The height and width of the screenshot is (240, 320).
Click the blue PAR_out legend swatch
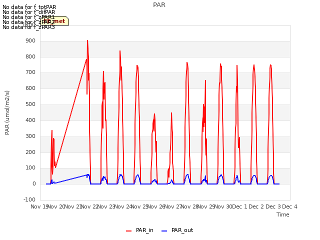[164, 231]
